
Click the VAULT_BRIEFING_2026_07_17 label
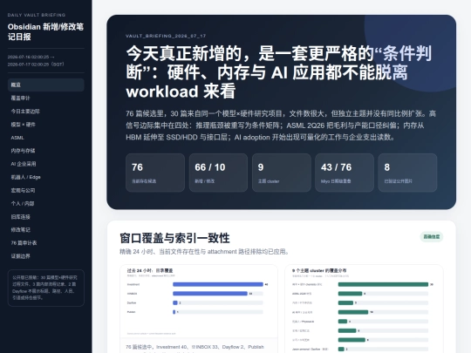(166, 36)
